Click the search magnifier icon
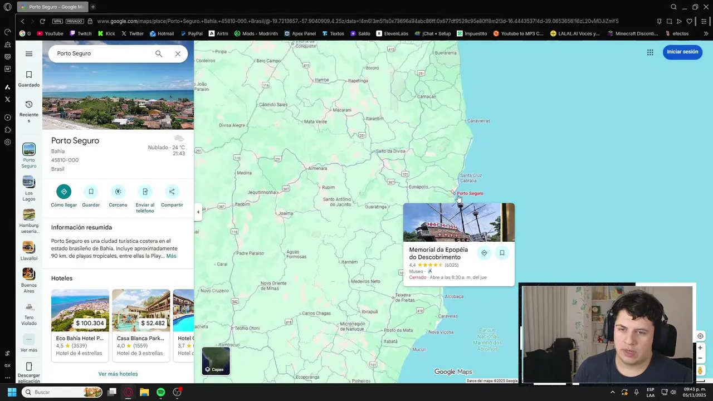 pos(159,53)
